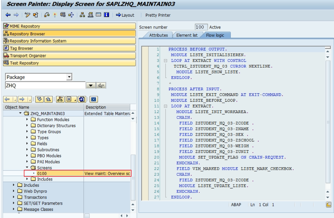Expand the Type Groups folder
The height and width of the screenshot is (218, 334).
click(x=27, y=132)
